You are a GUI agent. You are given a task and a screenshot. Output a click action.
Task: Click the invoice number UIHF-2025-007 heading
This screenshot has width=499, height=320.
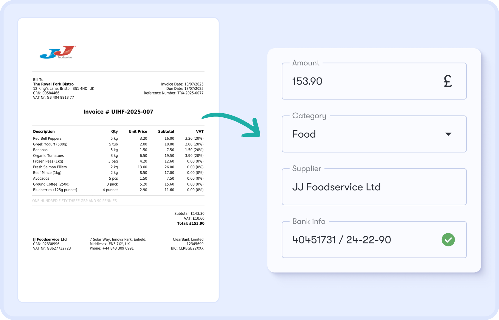click(118, 112)
